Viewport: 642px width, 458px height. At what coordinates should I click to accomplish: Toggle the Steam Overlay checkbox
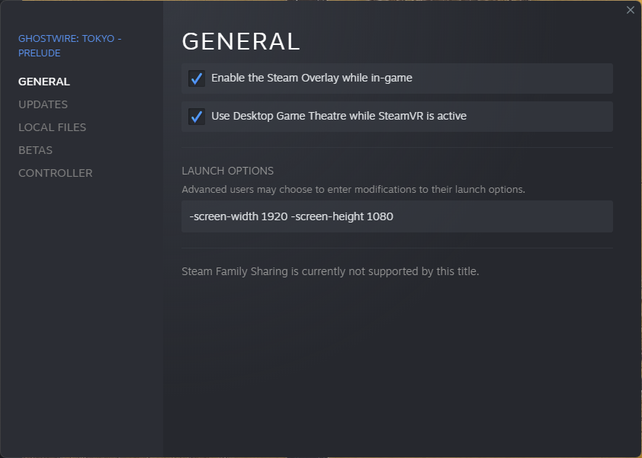[x=197, y=78]
